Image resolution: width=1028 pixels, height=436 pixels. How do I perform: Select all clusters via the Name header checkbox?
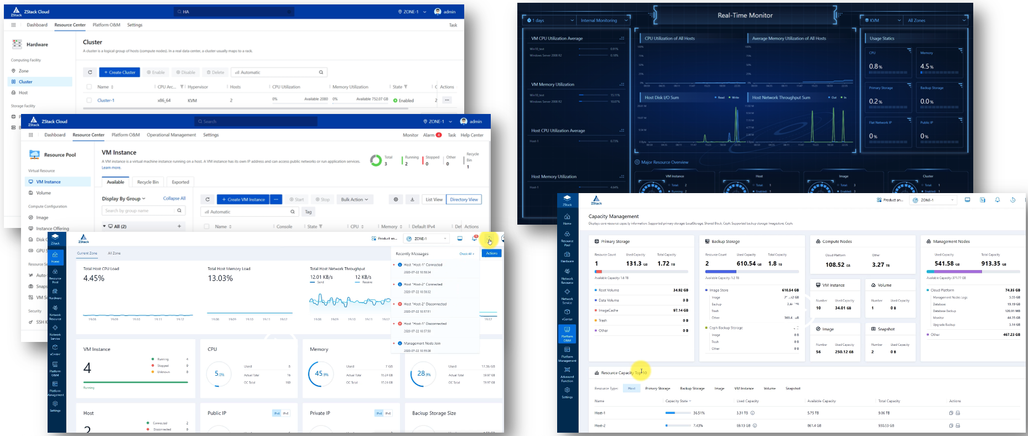click(89, 87)
